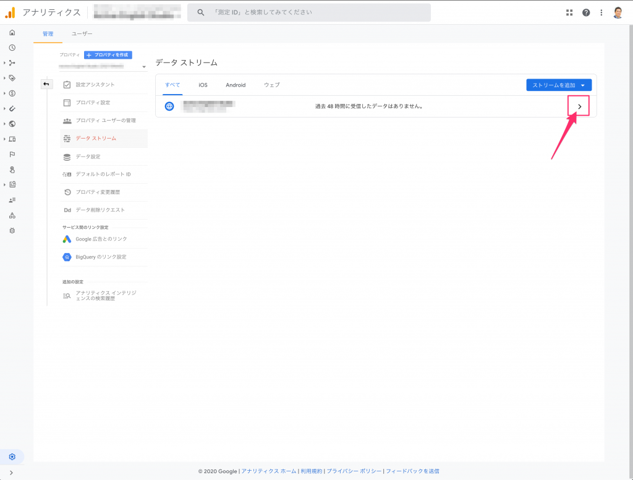Expand the Analysis section arrow

click(x=4, y=185)
